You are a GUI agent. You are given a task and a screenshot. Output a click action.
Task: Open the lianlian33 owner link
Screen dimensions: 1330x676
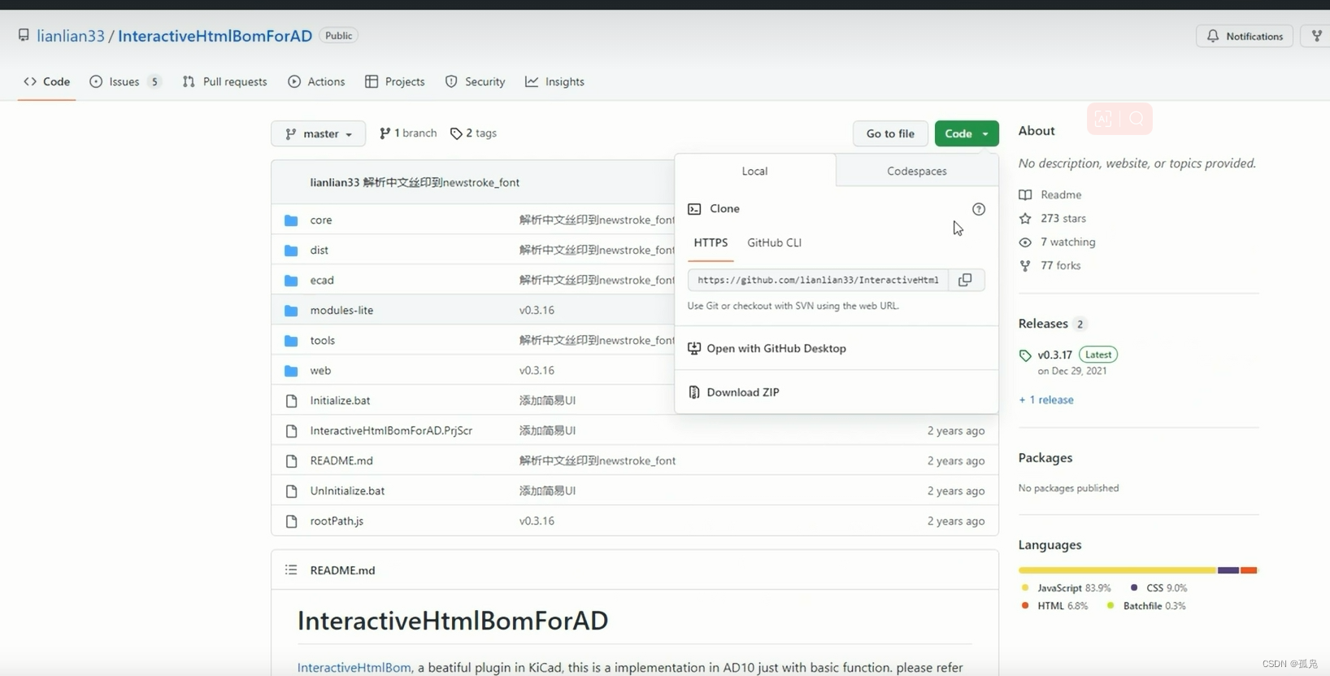click(x=71, y=36)
